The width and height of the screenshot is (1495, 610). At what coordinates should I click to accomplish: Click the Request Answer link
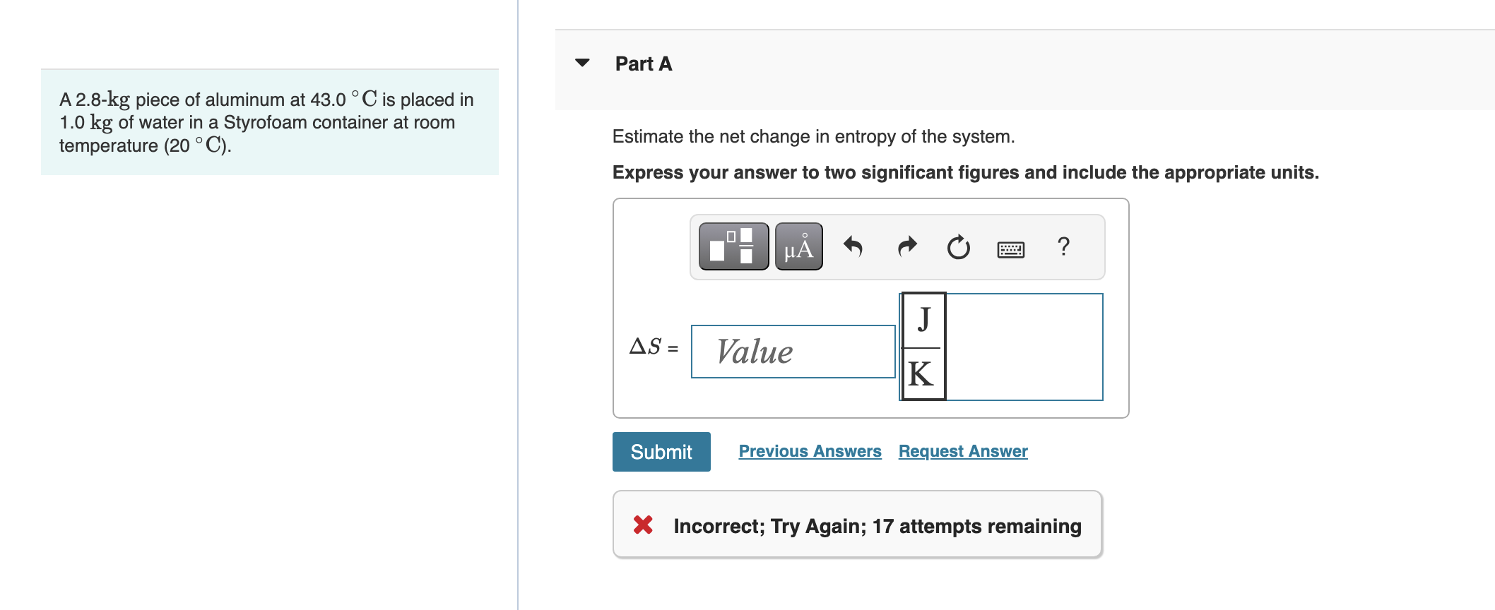[962, 451]
